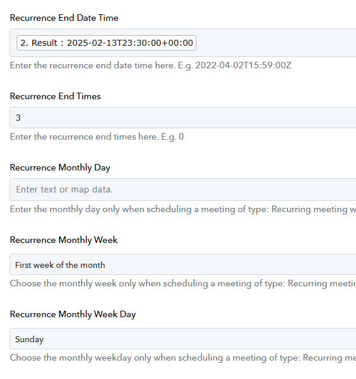Click the 'Enter the recurrence end date time' hint

coord(93,65)
